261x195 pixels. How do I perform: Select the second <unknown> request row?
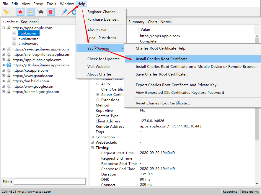[28, 39]
